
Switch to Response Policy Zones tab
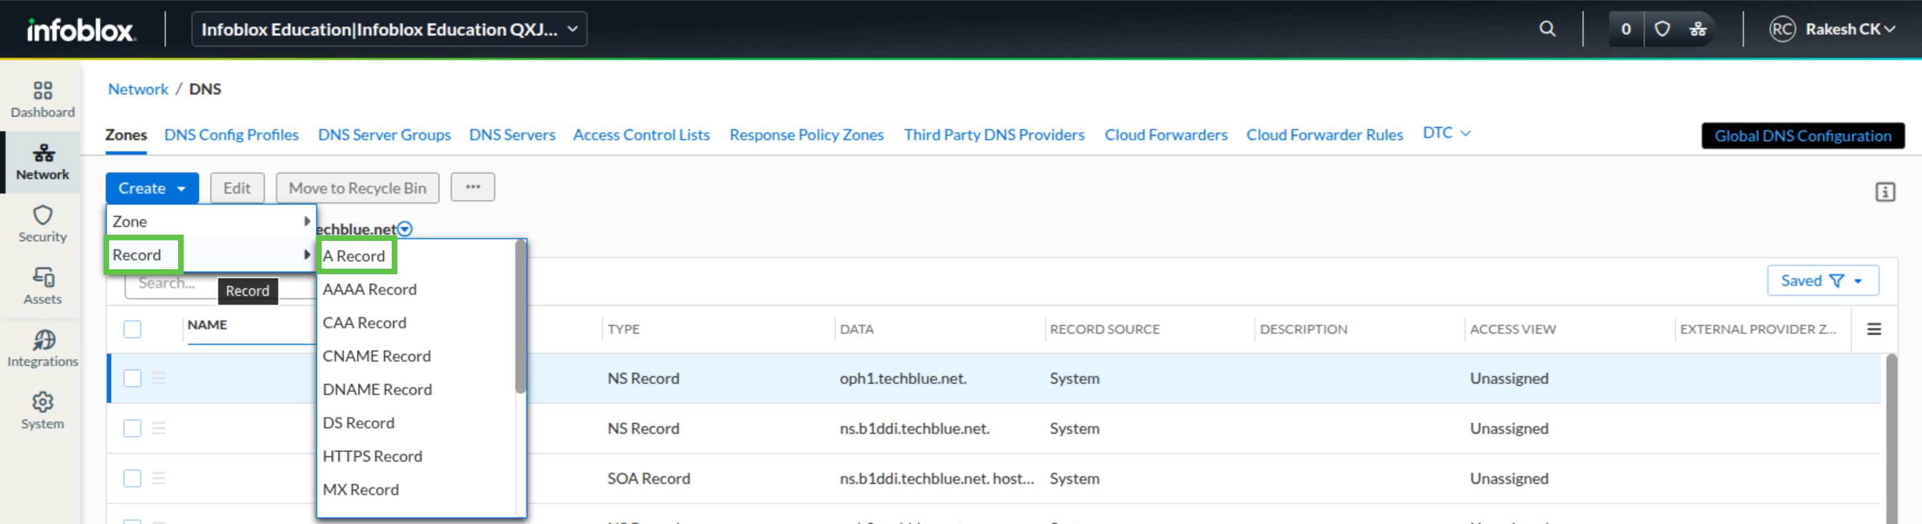pos(806,135)
